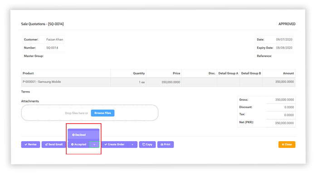317x176 pixels.
Task: Open the Create Order dropdown arrow
Action: tap(132, 144)
